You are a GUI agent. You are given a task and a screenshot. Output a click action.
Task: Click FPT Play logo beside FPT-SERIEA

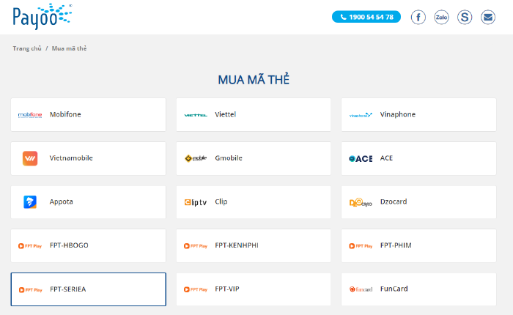(x=31, y=290)
